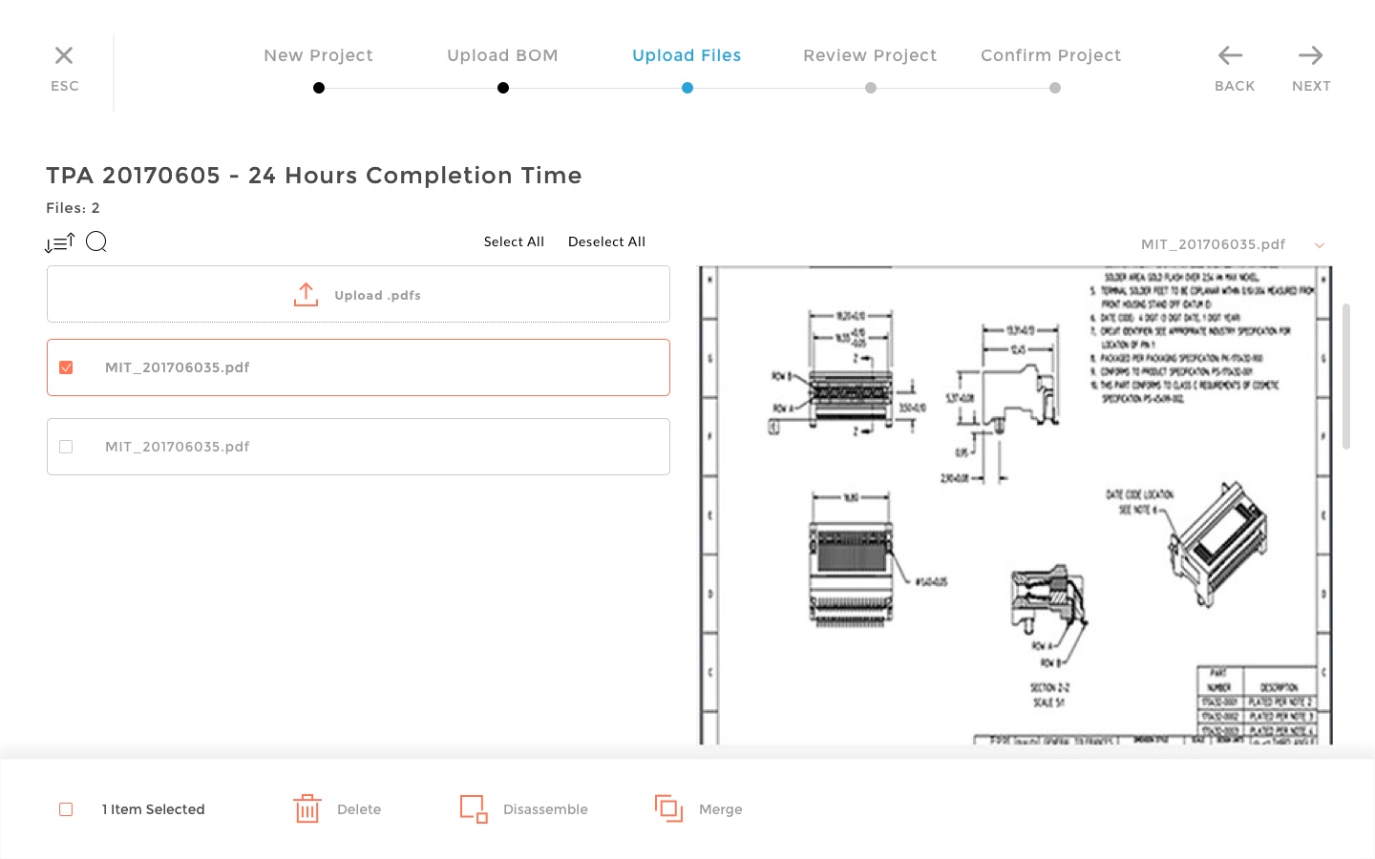Screen dimensions: 1375x859
Task: Click the ESC close X icon
Action: tap(64, 55)
